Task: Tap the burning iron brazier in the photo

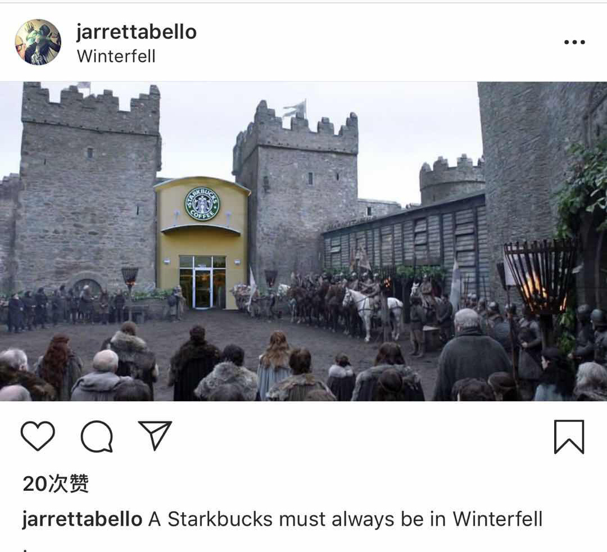Action: pyautogui.click(x=539, y=275)
